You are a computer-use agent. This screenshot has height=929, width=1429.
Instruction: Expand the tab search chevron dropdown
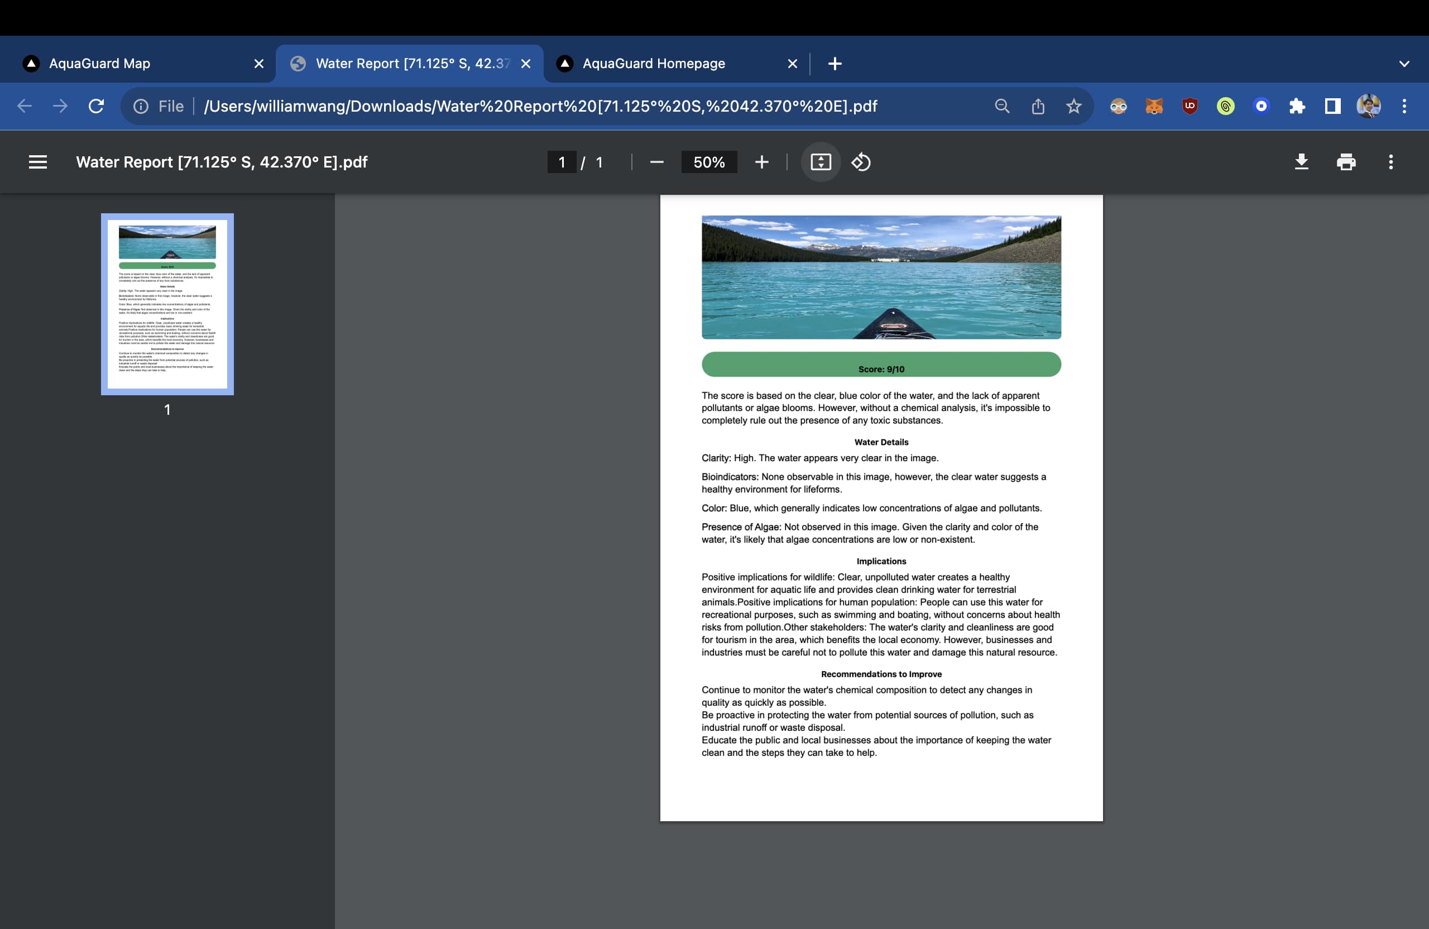1404,64
